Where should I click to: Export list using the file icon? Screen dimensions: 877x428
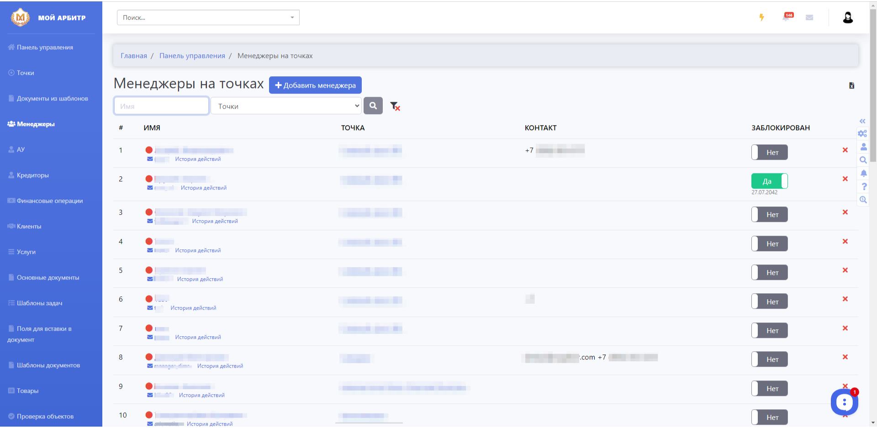[851, 85]
